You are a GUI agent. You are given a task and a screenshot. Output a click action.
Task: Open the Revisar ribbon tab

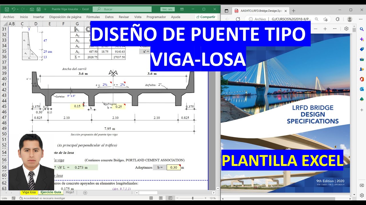(124, 17)
